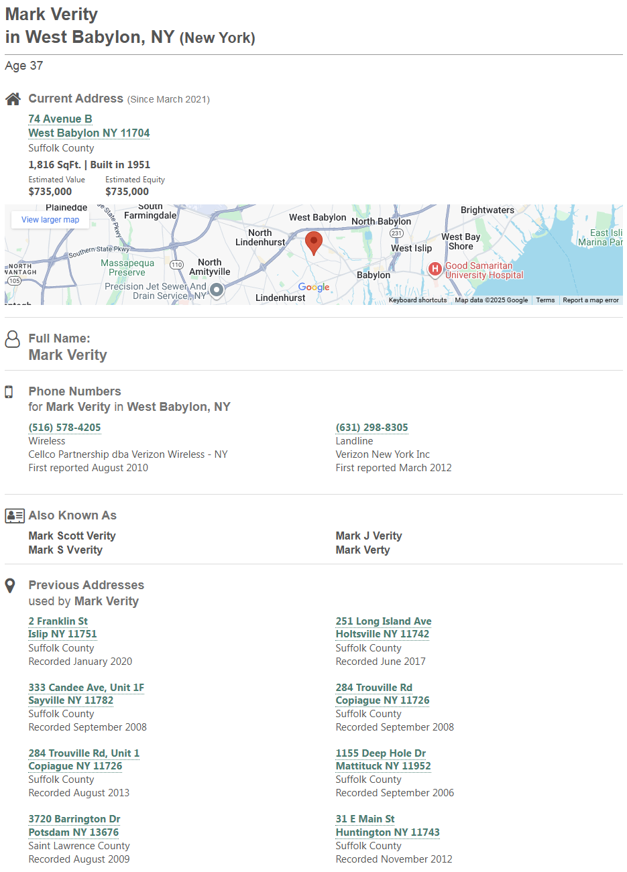Open 2 Franklin St address link
Screen dimensions: 627x872
click(58, 621)
